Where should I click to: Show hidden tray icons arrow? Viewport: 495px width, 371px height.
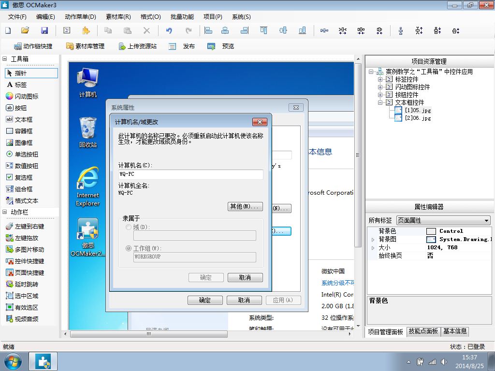[409, 362]
